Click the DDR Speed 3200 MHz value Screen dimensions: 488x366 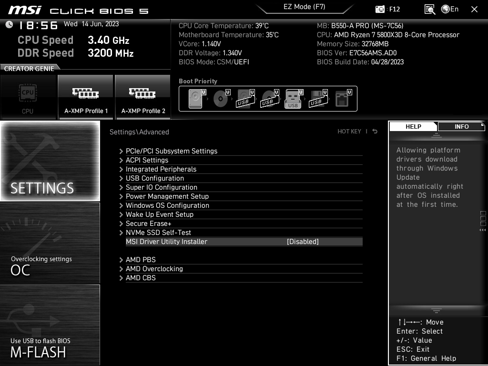pyautogui.click(x=111, y=53)
